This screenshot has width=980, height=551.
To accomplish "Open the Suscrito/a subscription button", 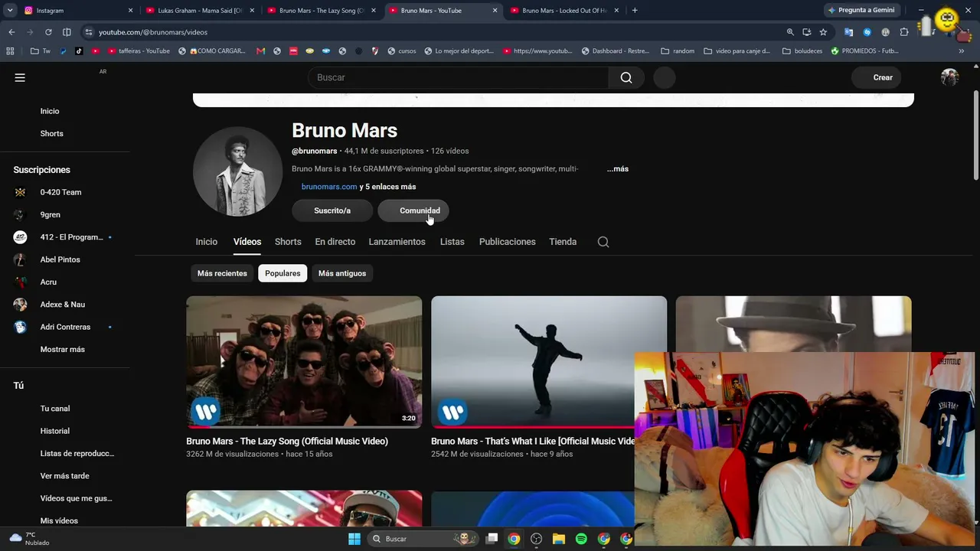I will click(x=332, y=210).
